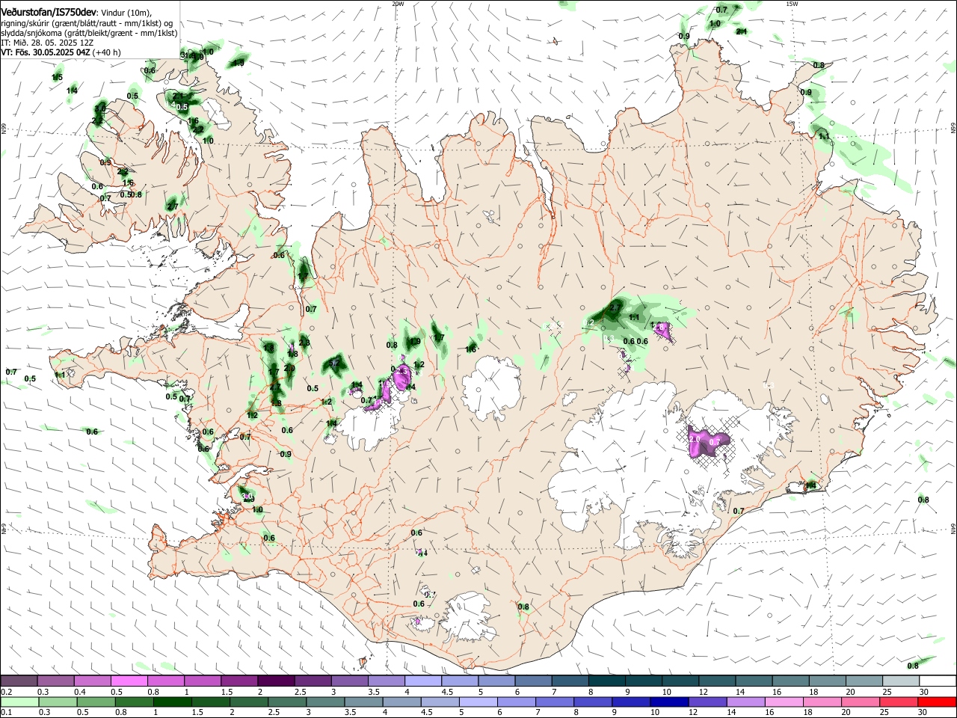Viewport: 957px width, 718px height.
Task: Select the Veðurstofan/IS750dev title text
Action: 49,13
